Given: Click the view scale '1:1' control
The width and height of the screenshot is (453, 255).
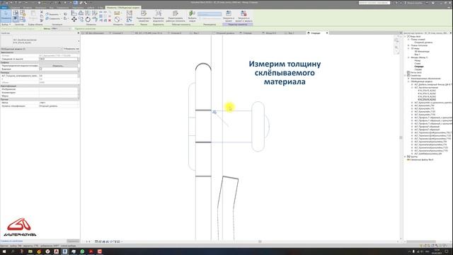Looking at the screenshot, I should pyautogui.click(x=88, y=242).
